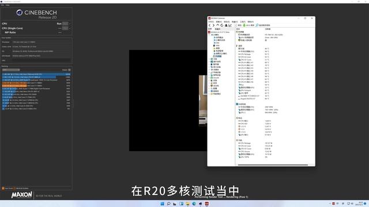
Task: Select System Summary item under Computer
Action: pos(218,37)
